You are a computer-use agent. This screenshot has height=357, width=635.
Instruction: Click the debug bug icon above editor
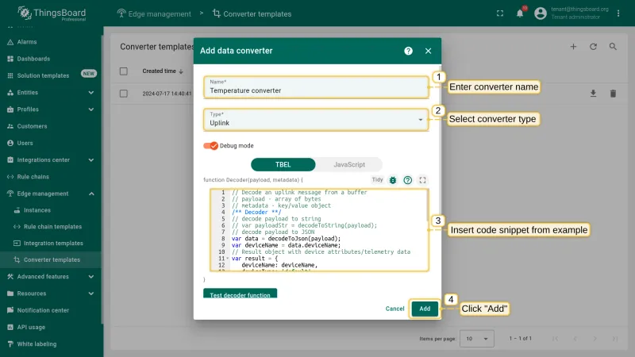coord(393,180)
